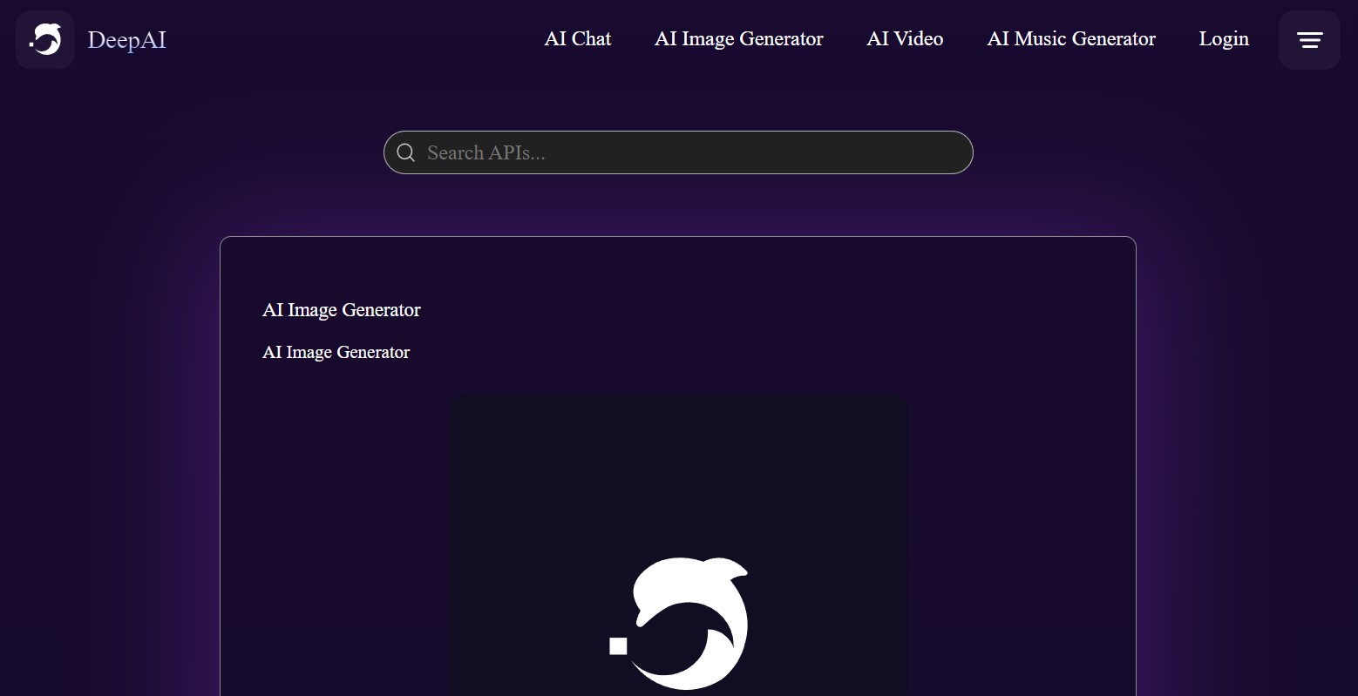Image resolution: width=1358 pixels, height=696 pixels.
Task: Click the second AI Image Generator subtitle text
Action: coord(336,352)
